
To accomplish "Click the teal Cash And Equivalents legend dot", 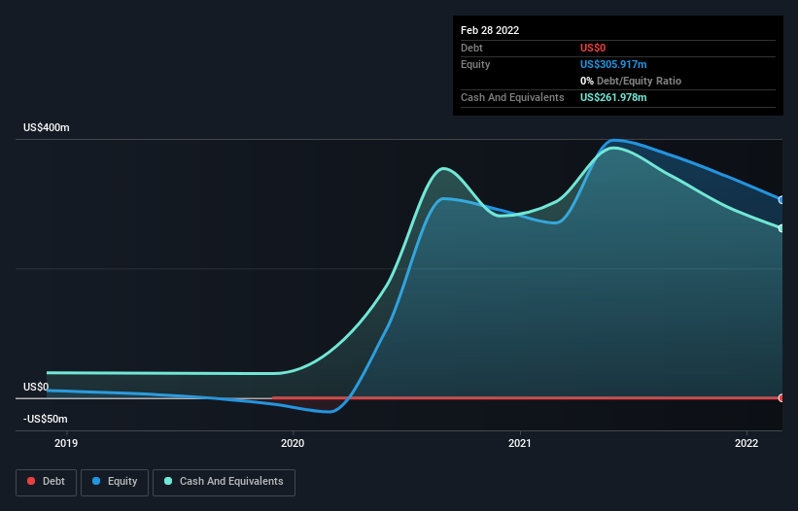I will tap(168, 481).
